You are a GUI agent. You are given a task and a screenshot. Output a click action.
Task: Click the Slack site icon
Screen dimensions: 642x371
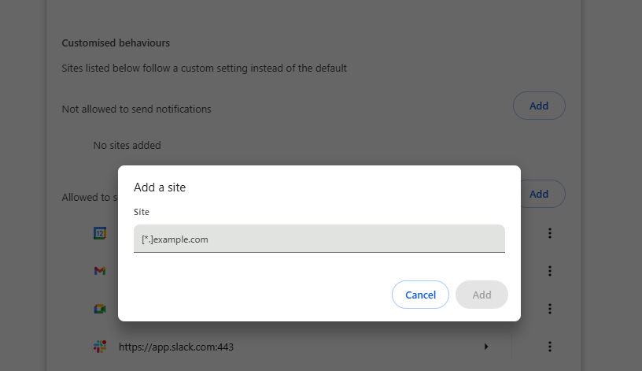100,347
